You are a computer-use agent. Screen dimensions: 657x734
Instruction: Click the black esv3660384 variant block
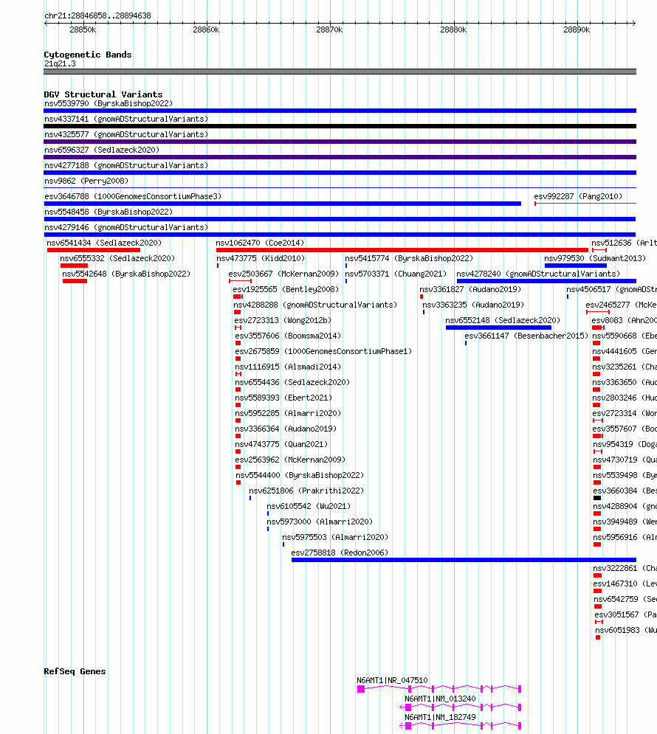point(597,498)
